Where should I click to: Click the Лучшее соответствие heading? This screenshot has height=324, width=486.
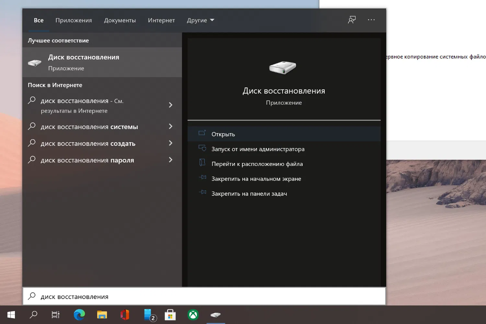tap(58, 40)
